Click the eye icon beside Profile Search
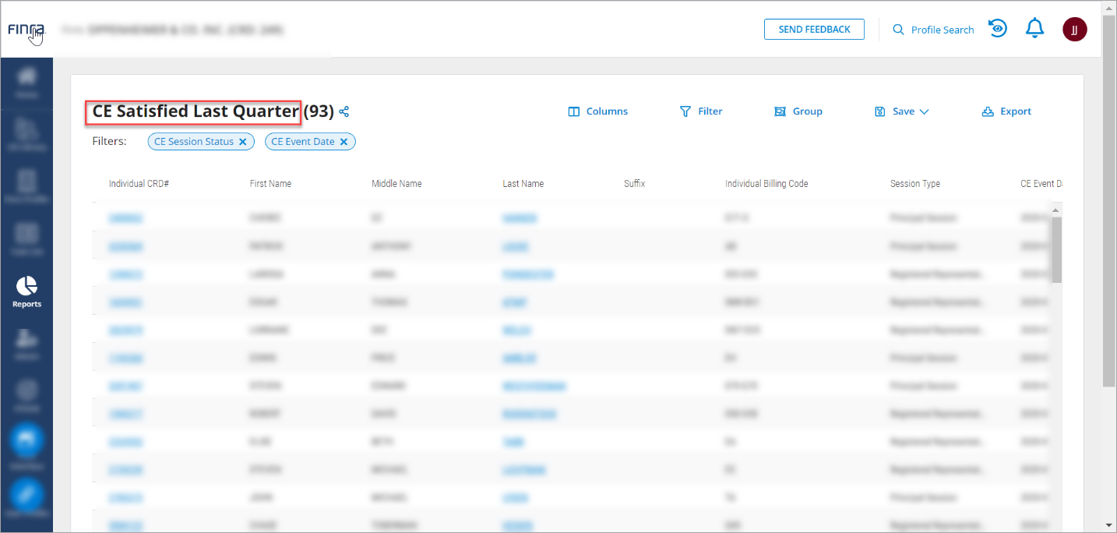The image size is (1117, 533). [x=998, y=29]
